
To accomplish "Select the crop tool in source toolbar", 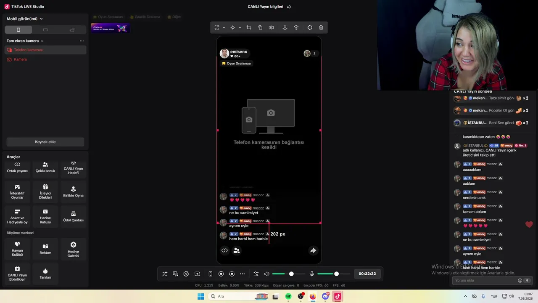I will (x=249, y=28).
